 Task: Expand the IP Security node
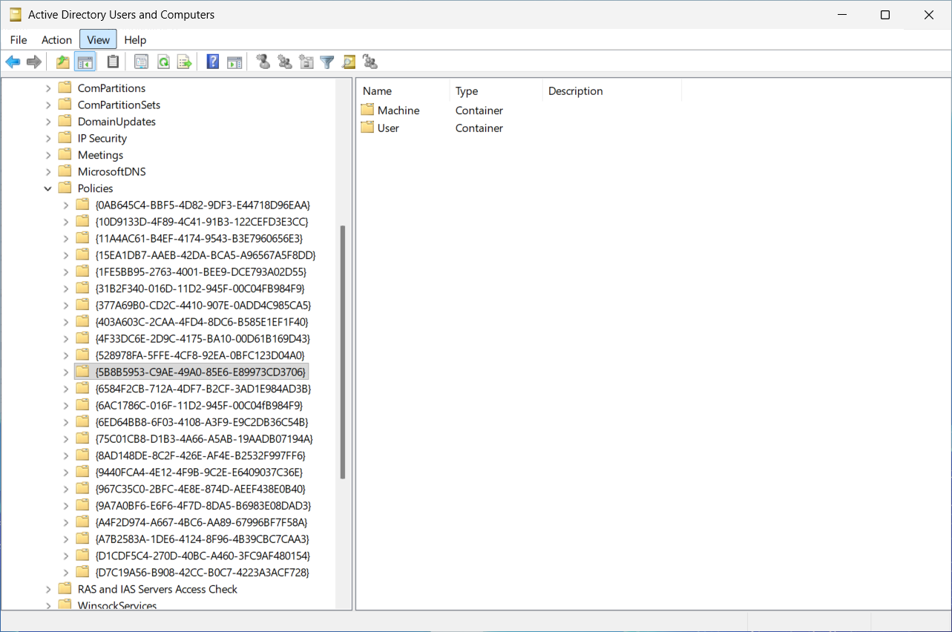pyautogui.click(x=48, y=138)
